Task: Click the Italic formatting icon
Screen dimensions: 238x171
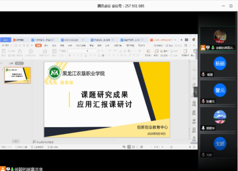Action: [x=74, y=55]
